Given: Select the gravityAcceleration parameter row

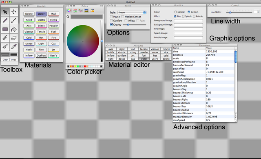Looking at the screenshot, I should [203, 79].
